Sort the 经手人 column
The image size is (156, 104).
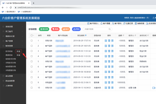tap(135, 35)
